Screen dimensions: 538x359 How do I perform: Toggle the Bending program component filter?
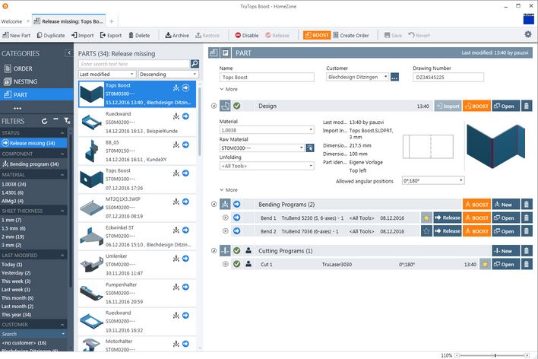coord(32,164)
